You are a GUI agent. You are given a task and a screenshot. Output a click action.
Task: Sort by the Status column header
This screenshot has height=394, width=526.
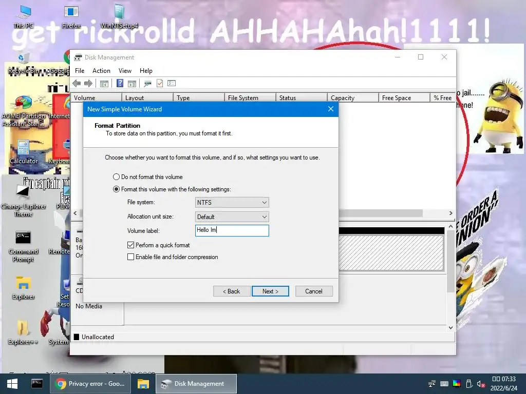(301, 98)
